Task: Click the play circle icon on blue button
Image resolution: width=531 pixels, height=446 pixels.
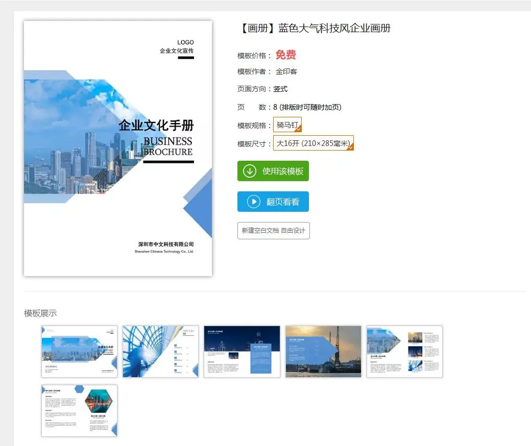Action: pos(254,202)
